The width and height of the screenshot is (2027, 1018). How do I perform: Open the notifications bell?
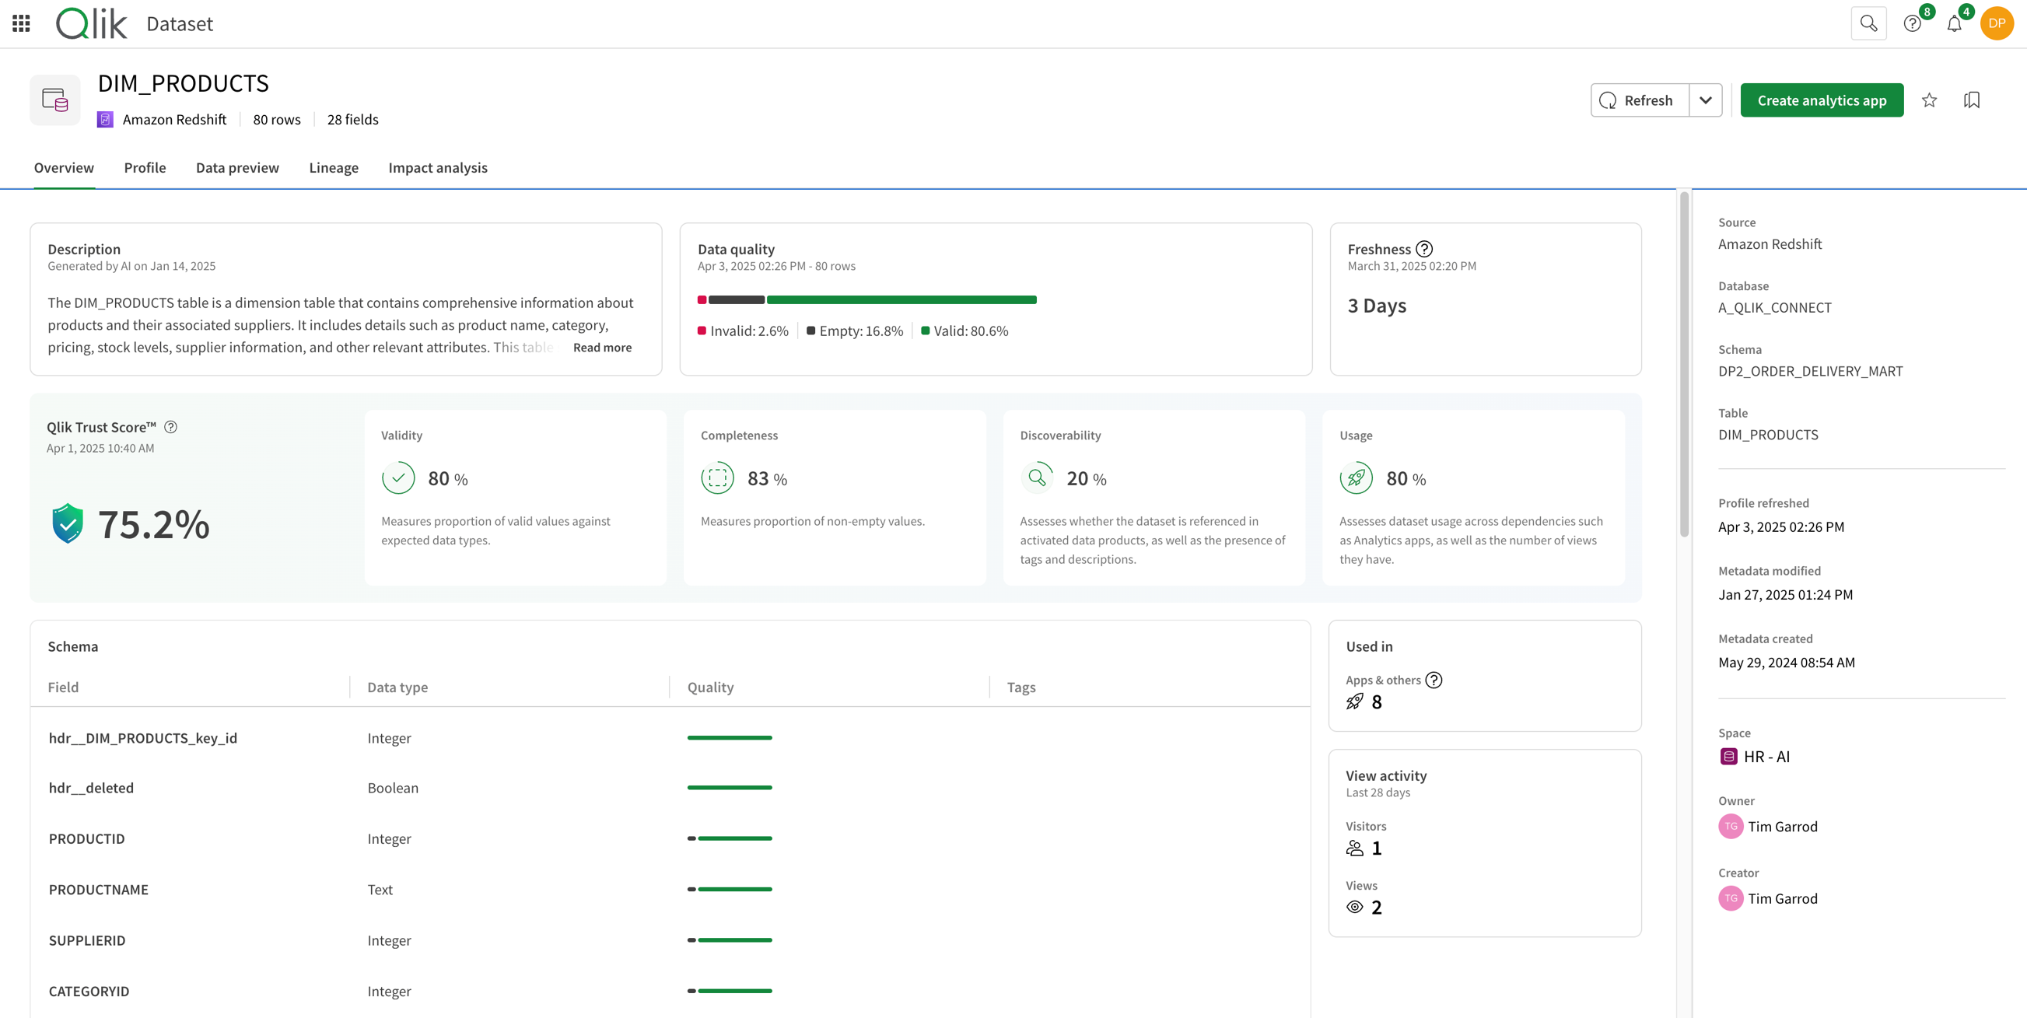1954,23
